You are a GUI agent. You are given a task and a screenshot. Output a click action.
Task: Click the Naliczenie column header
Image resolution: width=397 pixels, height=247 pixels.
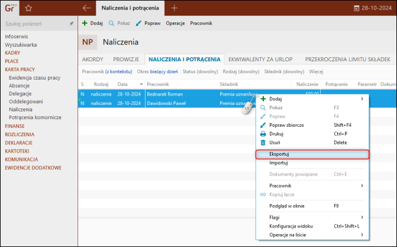point(307,84)
